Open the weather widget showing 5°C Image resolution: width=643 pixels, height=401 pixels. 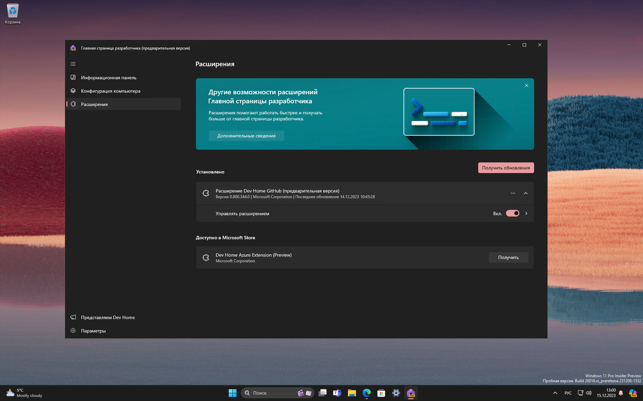tap(24, 393)
